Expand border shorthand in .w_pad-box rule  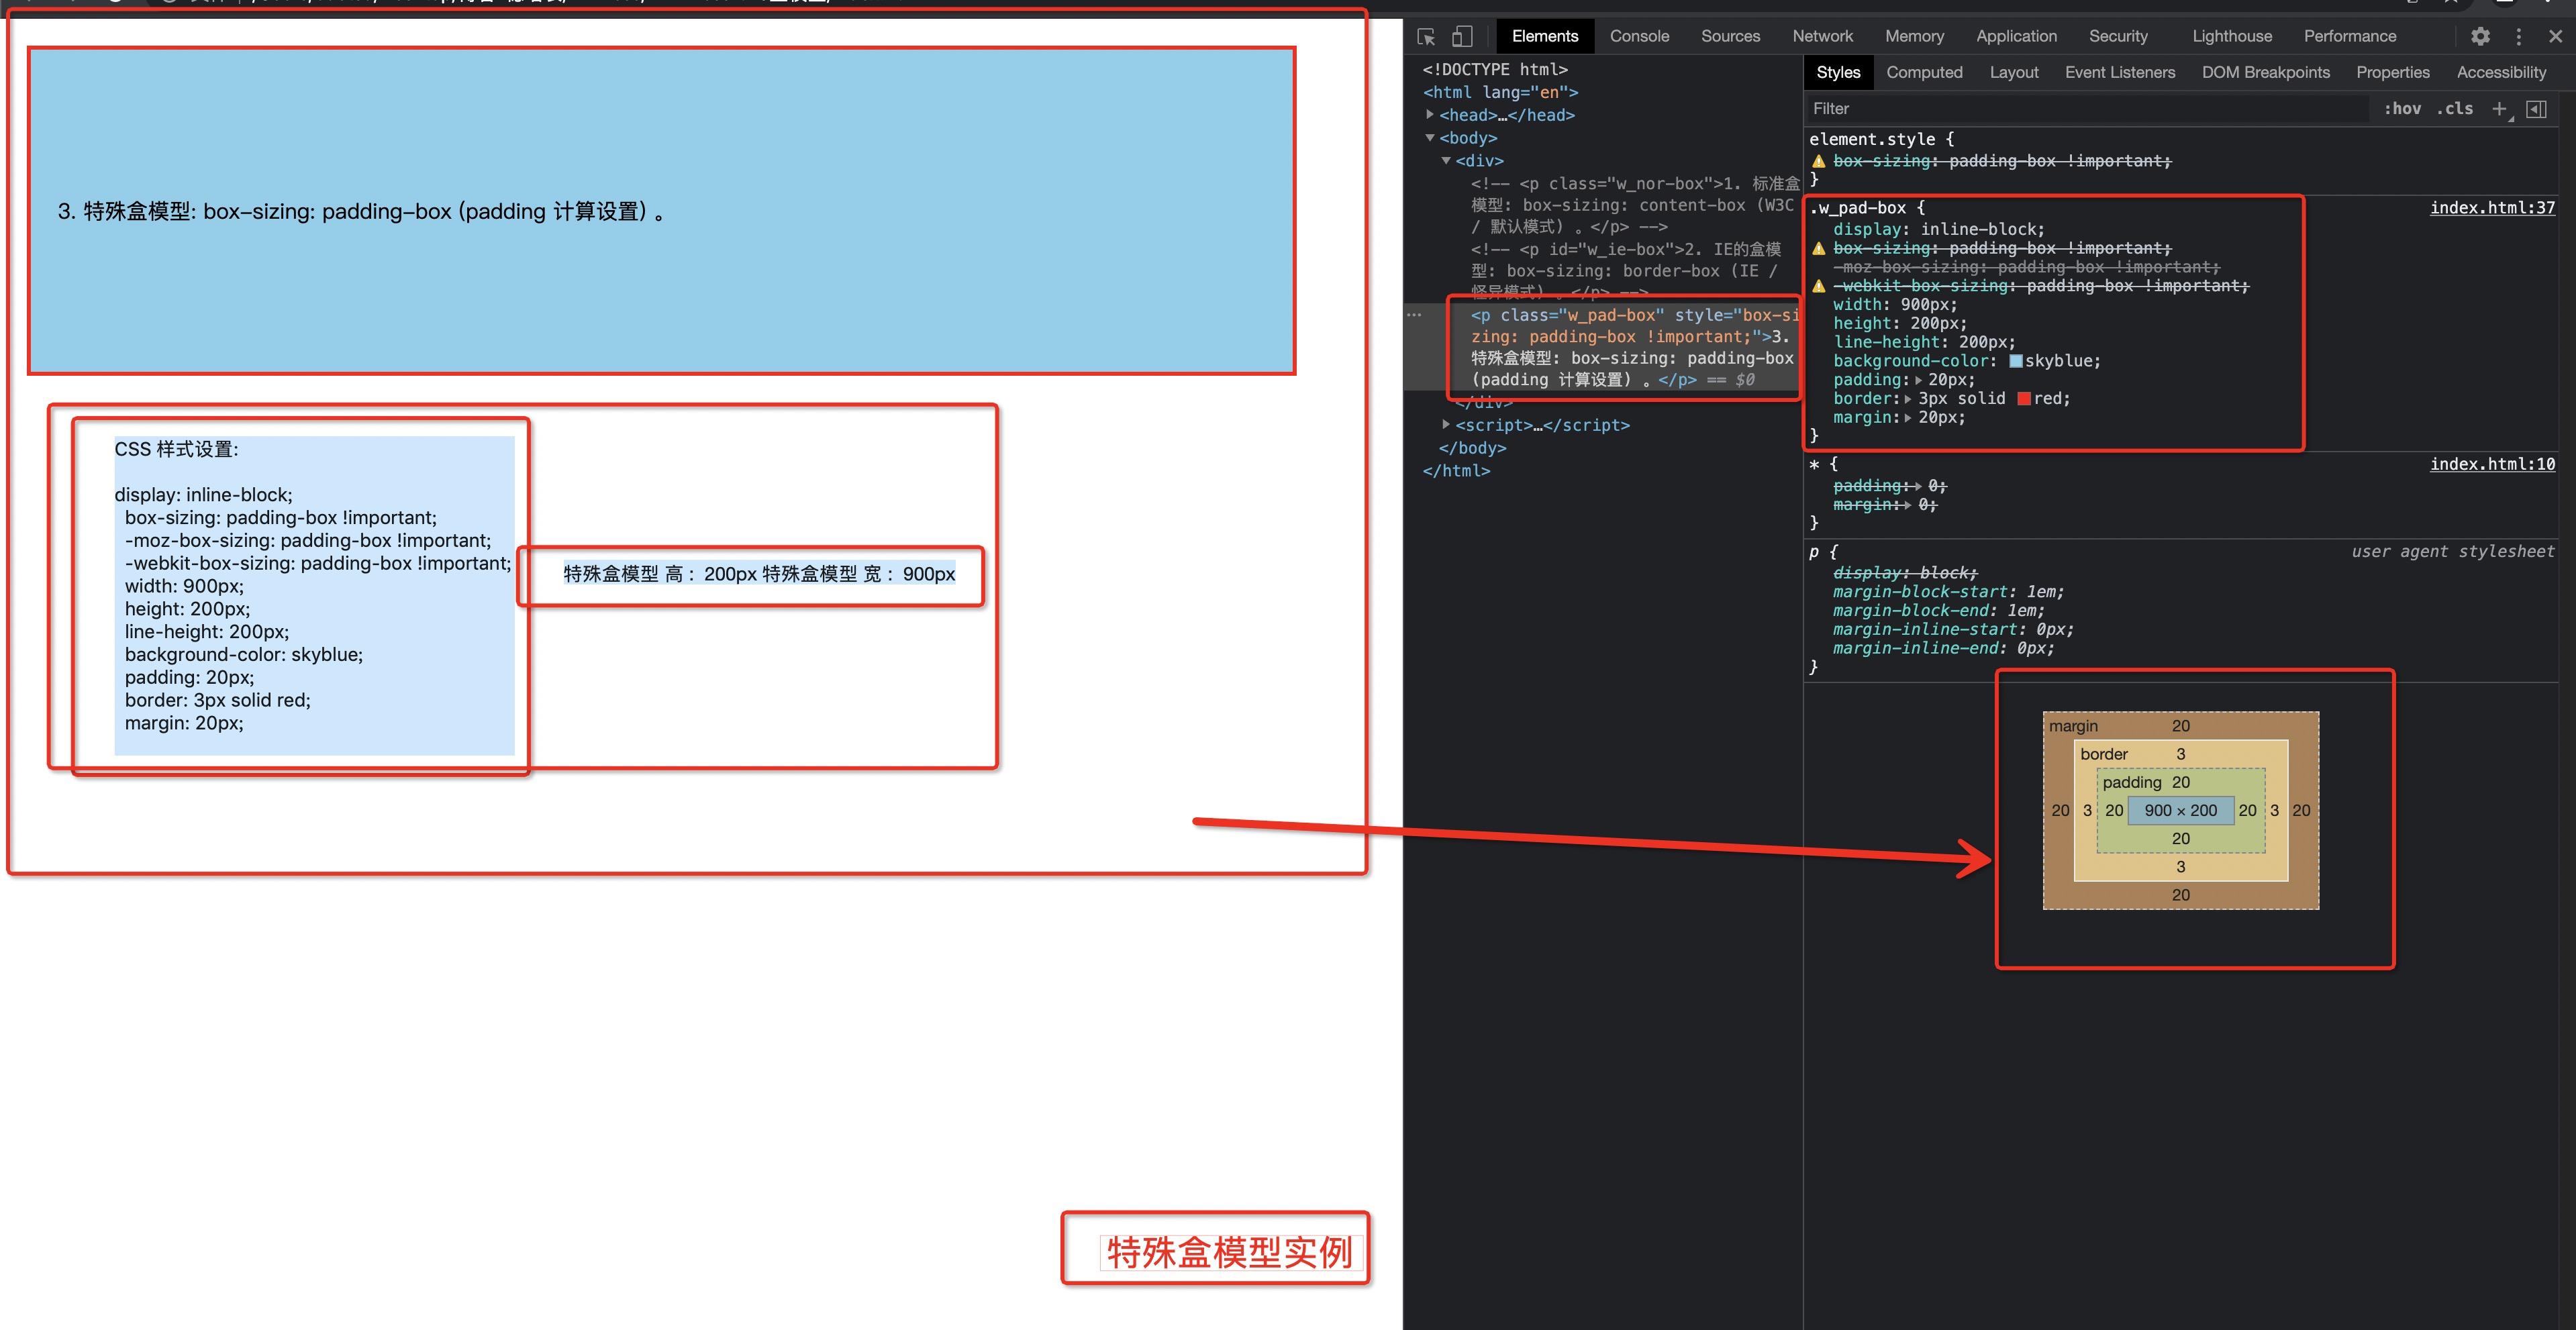coord(1908,399)
